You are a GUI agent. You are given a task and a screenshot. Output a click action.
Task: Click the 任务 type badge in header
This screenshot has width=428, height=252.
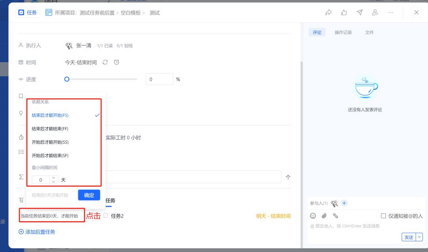[28, 13]
